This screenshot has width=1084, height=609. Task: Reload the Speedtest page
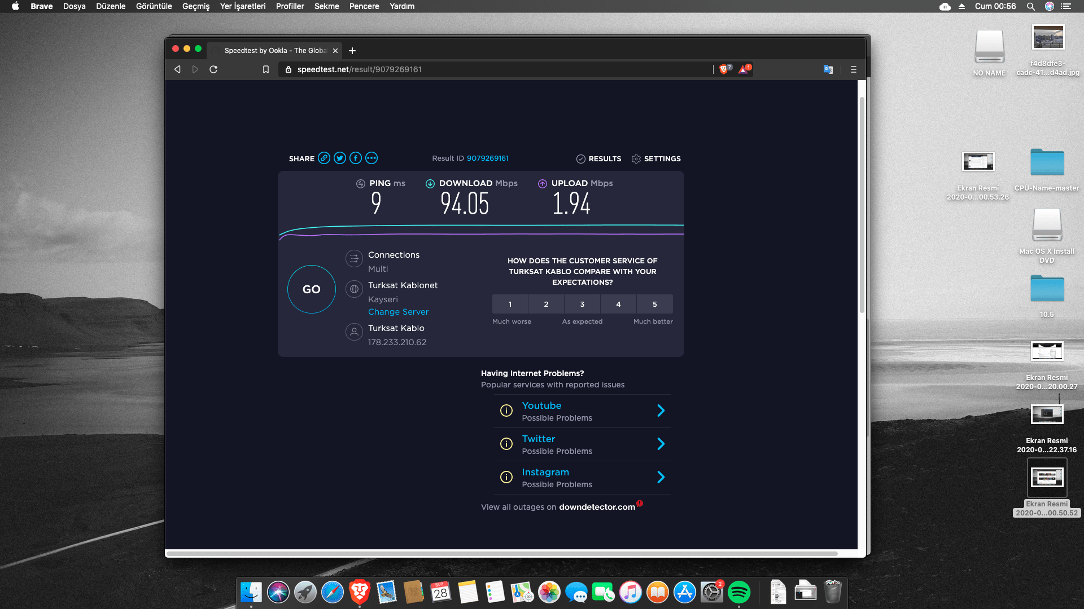pos(213,69)
